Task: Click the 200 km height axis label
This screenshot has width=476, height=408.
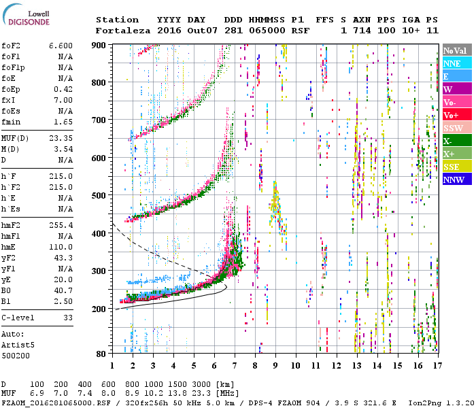Action: pyautogui.click(x=99, y=309)
